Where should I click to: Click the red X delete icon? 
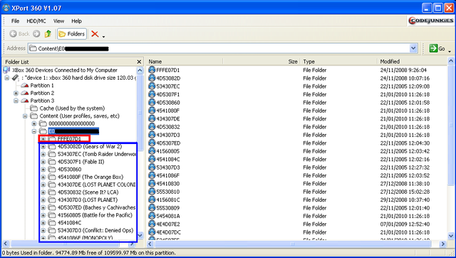point(95,34)
